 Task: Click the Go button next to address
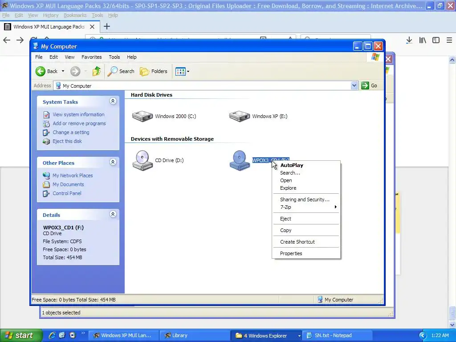[369, 85]
